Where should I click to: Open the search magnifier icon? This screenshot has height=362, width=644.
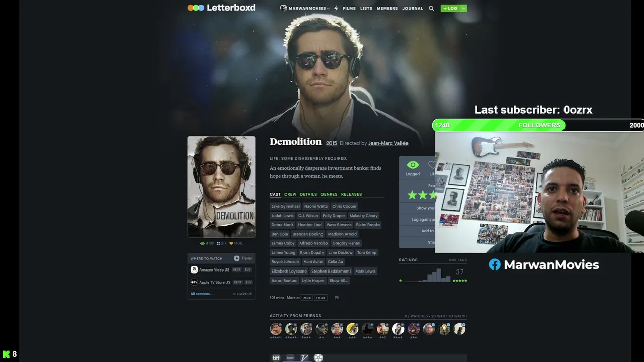[x=431, y=8]
